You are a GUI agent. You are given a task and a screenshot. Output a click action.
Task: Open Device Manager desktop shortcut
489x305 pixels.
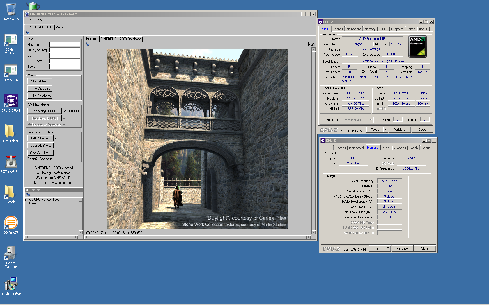coord(11,257)
